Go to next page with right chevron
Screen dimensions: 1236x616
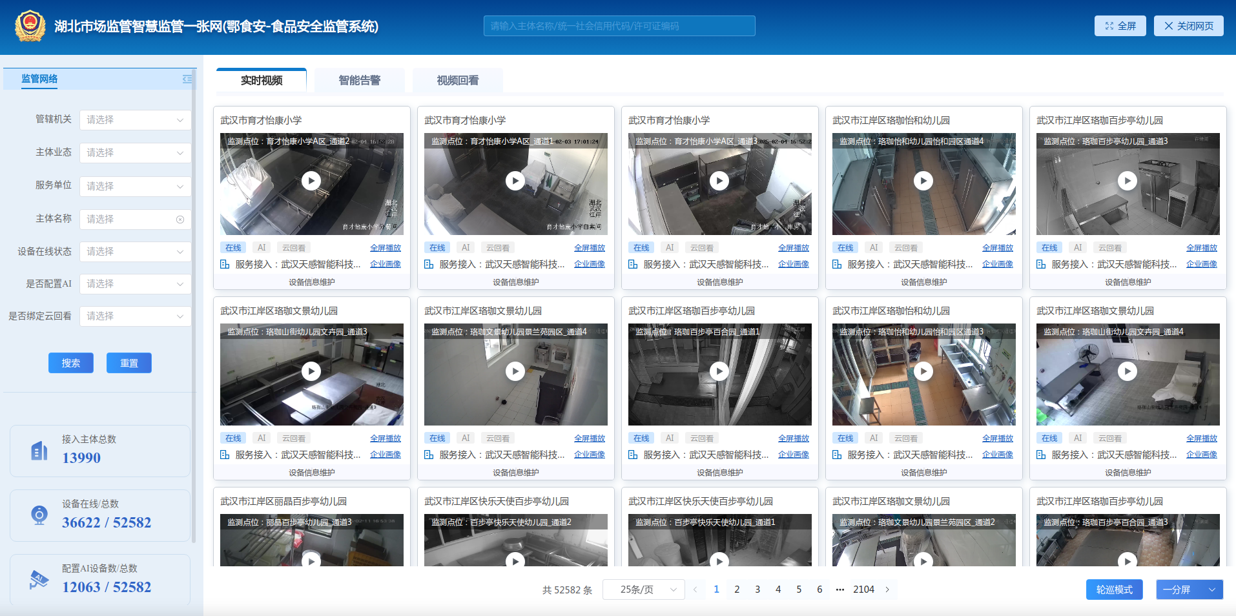click(x=887, y=590)
